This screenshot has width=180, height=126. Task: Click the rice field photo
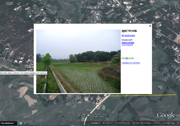[x=78, y=61]
